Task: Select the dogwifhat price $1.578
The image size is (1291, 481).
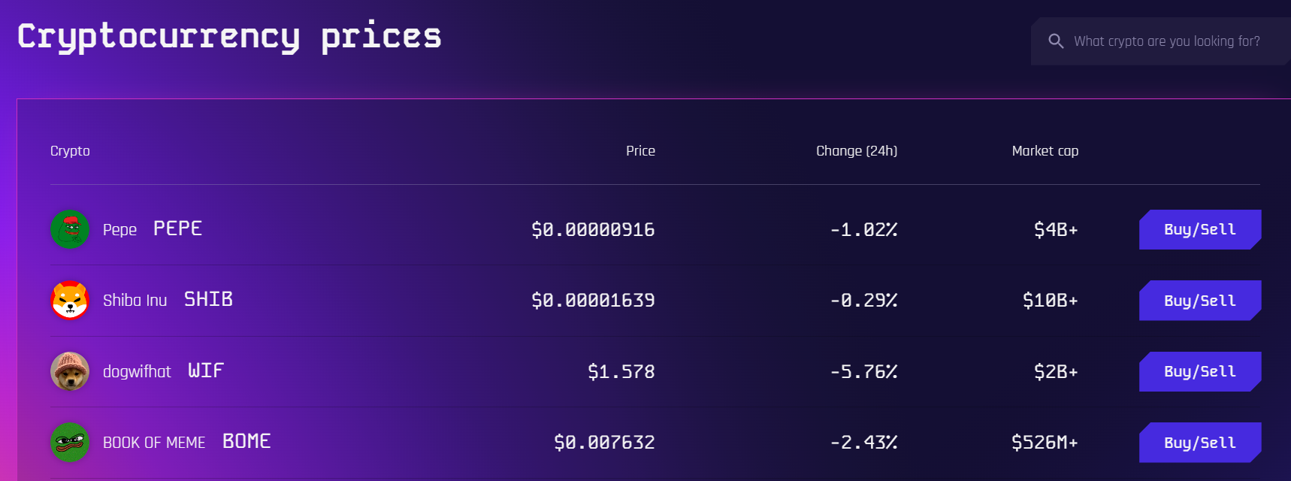Action: 621,371
